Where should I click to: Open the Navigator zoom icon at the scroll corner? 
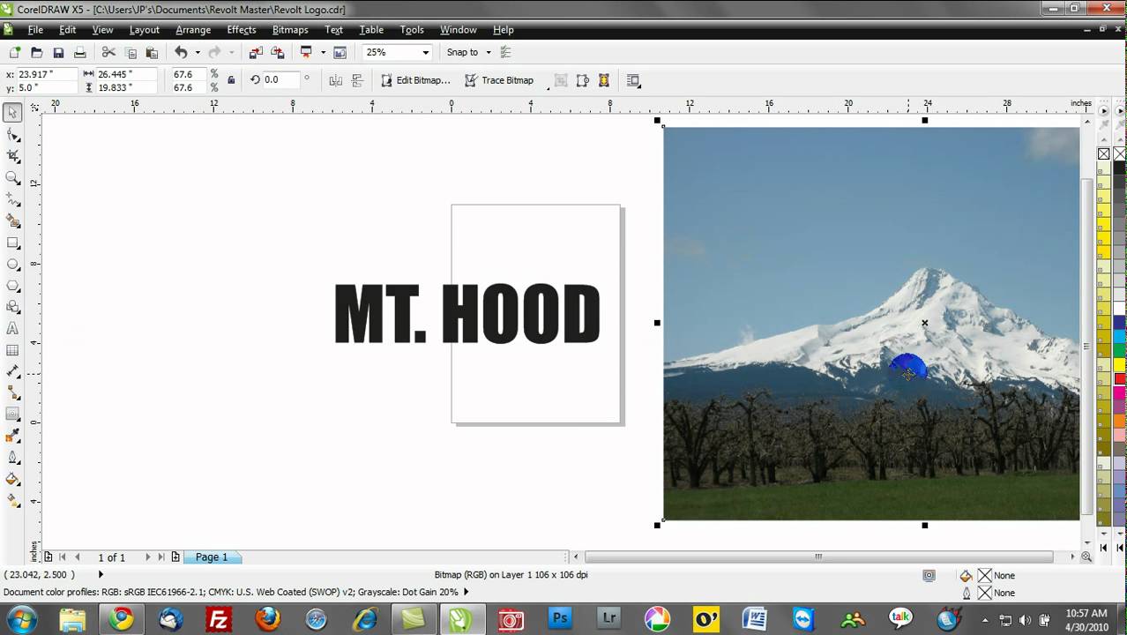(1086, 557)
